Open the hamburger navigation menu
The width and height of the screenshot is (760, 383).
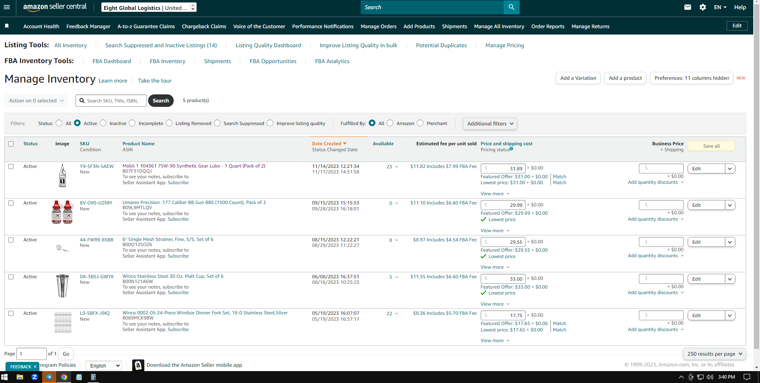[7, 7]
